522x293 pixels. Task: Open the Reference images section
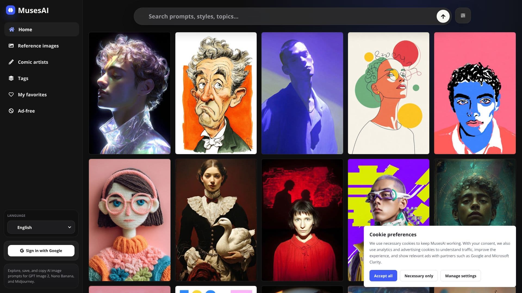pos(42,46)
